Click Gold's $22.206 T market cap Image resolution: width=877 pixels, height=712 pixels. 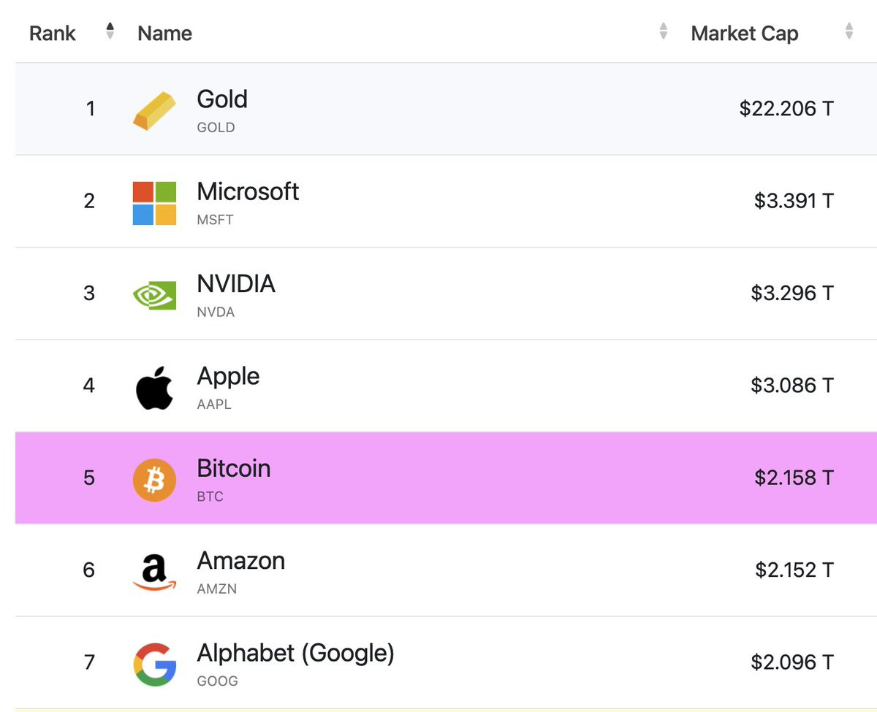(x=786, y=109)
